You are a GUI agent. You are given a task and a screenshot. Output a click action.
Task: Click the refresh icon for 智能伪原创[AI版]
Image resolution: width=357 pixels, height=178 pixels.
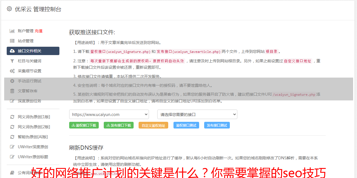point(12,137)
